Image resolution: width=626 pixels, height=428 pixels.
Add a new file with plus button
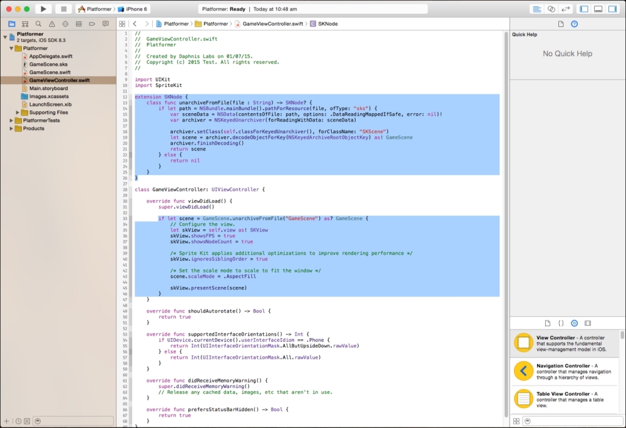coord(6,421)
